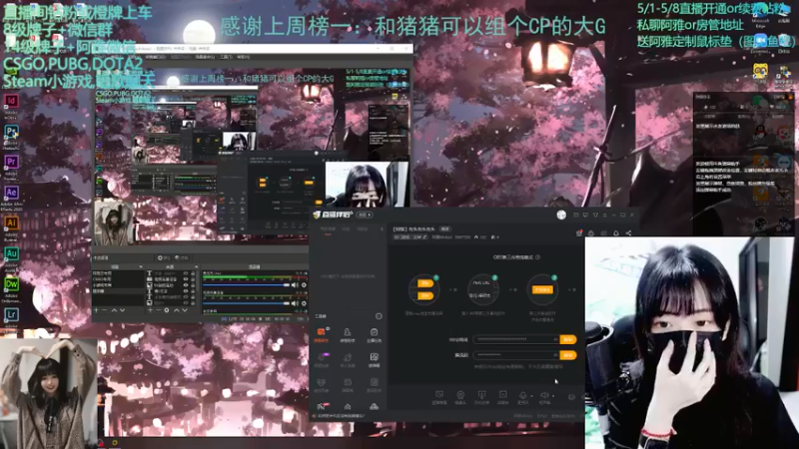Viewport: 799px width, 449px height.
Task: Open Adobe Illustrator desktop shortcut
Action: tap(11, 223)
